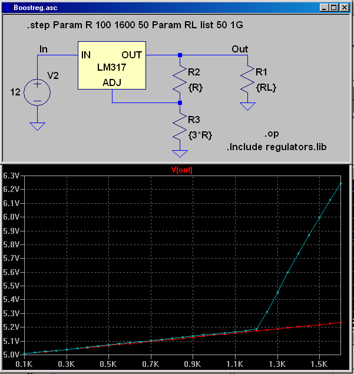Click the junction dot at the ADJ node
The width and height of the screenshot is (354, 374).
click(x=180, y=103)
